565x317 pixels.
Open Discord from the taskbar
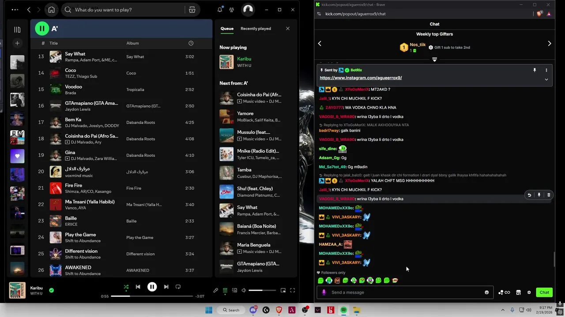point(253,310)
